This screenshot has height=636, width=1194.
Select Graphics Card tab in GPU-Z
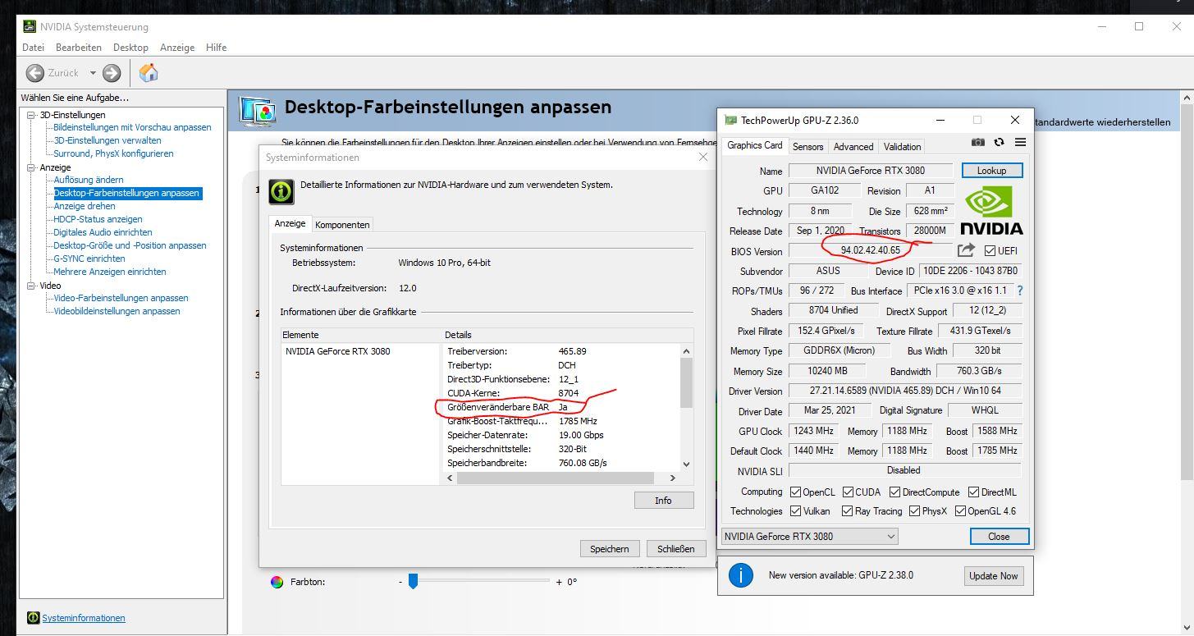click(755, 145)
